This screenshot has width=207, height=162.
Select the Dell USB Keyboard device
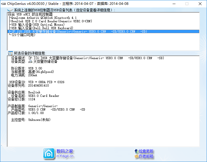(42, 28)
